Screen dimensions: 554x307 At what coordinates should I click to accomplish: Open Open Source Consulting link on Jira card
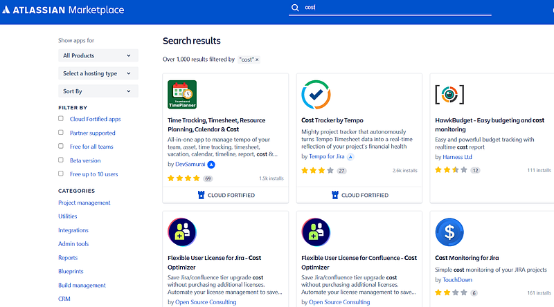[x=206, y=302]
